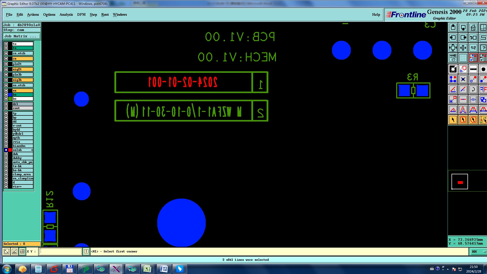
Task: Click the undo view icon
Action: 473,38
